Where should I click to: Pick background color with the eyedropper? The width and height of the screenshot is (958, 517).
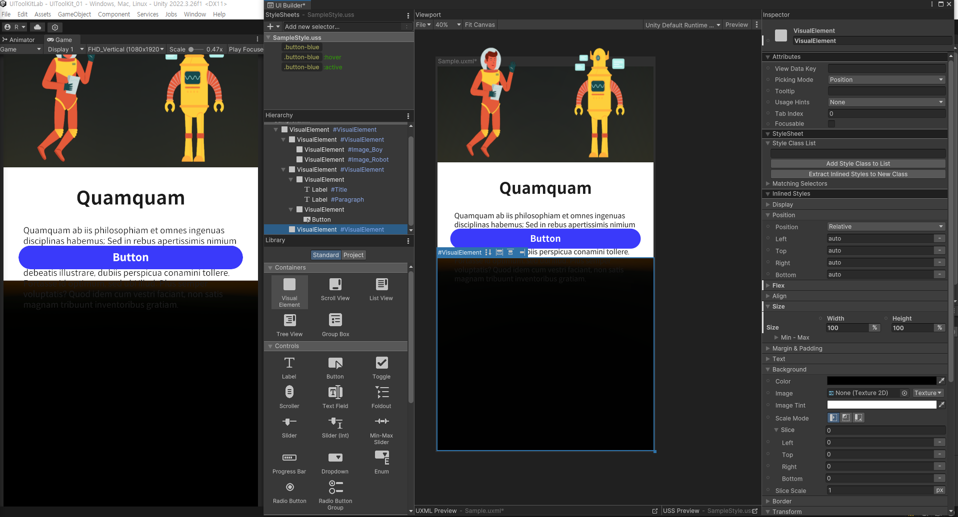click(x=941, y=381)
